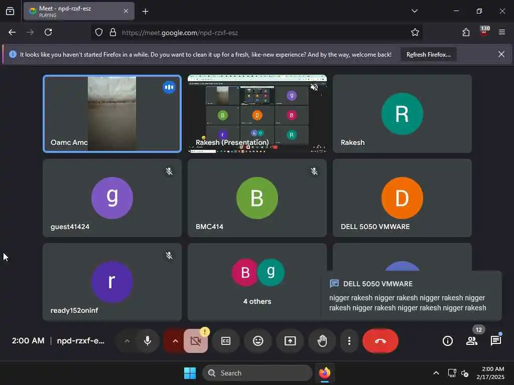This screenshot has height=385, width=514.
Task: Open the More options three-dot menu
Action: [x=349, y=341]
